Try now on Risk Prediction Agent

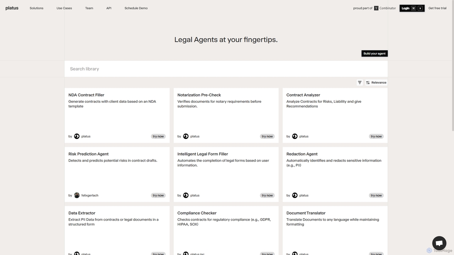158,195
